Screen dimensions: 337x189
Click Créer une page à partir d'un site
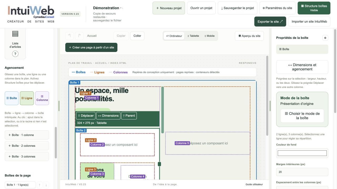click(x=91, y=48)
